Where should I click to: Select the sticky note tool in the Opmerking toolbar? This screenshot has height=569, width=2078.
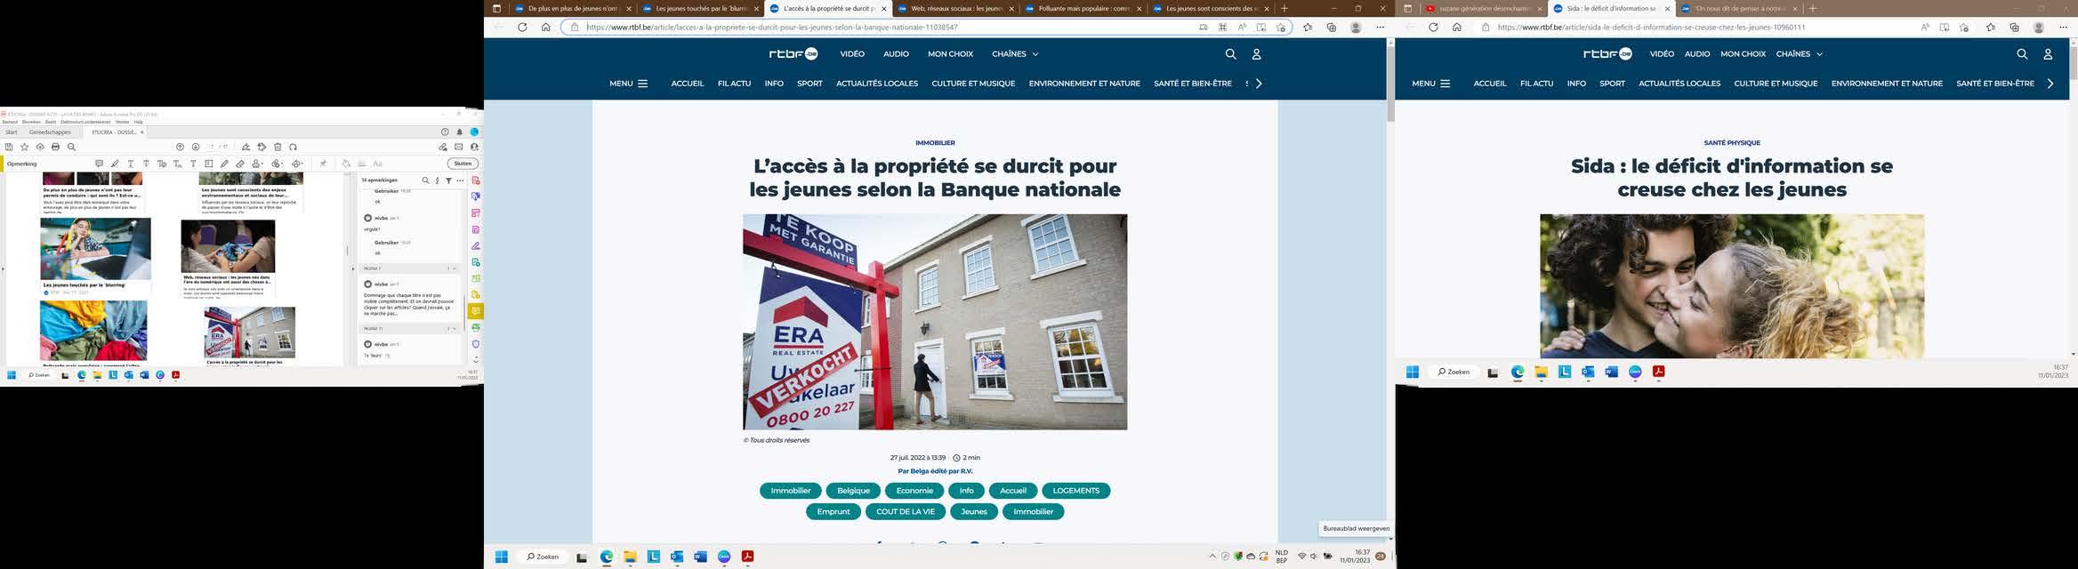pyautogui.click(x=99, y=164)
